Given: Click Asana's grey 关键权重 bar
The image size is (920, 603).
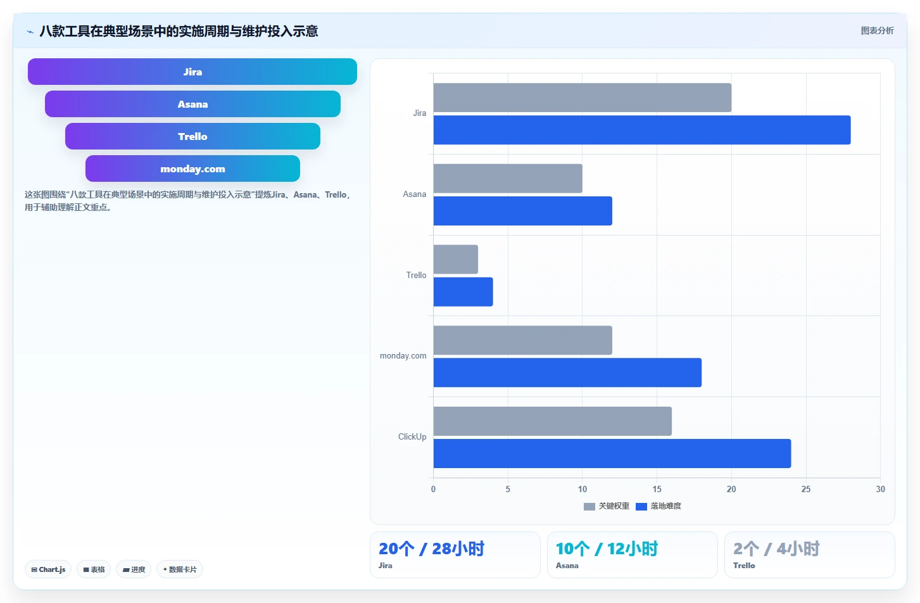Looking at the screenshot, I should click(x=508, y=179).
